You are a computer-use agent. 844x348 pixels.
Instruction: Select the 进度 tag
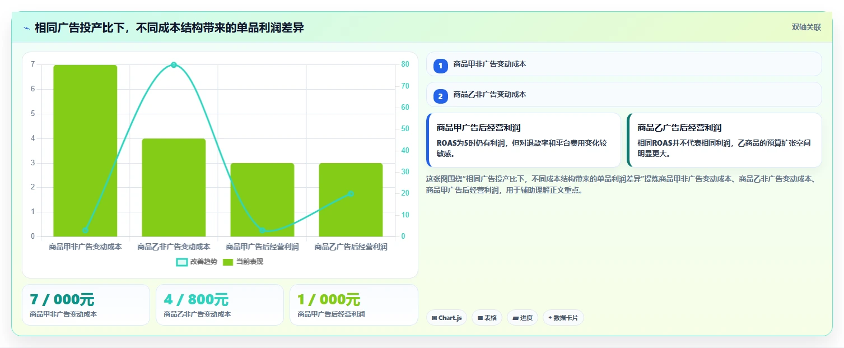(x=523, y=318)
